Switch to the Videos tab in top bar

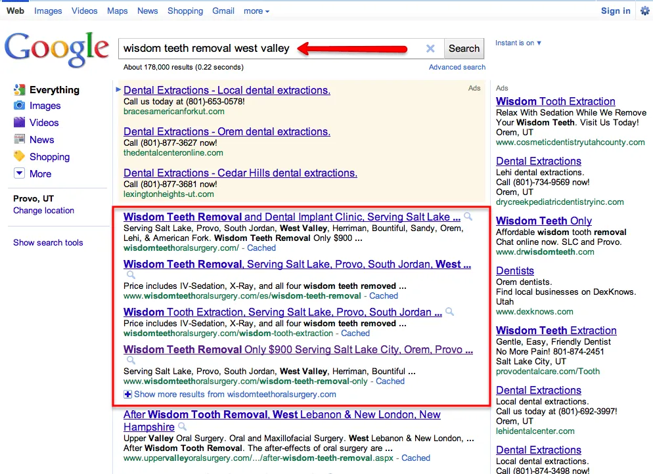point(85,11)
